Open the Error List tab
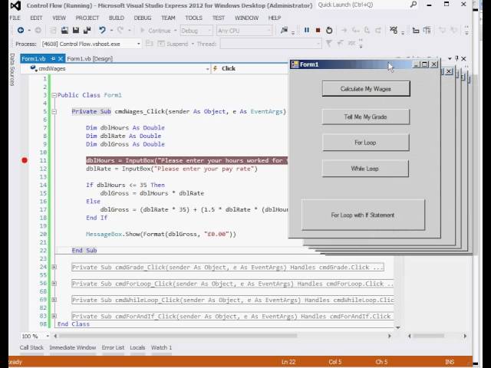 113,347
